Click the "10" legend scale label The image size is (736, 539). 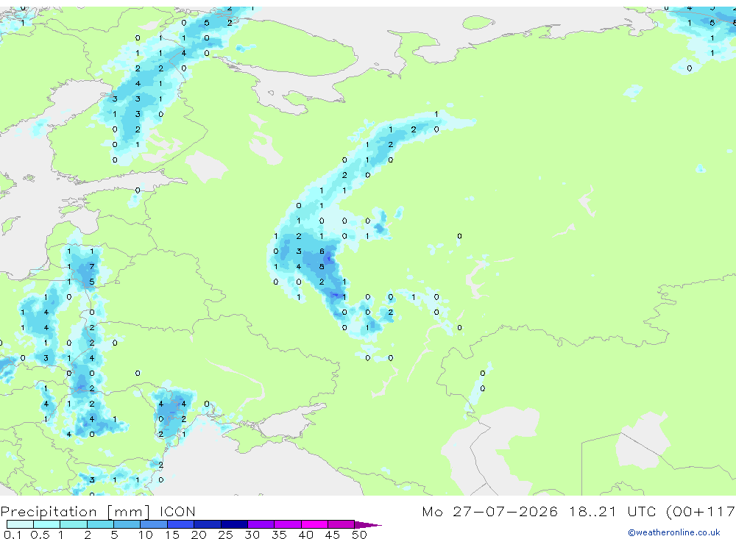tap(146, 535)
